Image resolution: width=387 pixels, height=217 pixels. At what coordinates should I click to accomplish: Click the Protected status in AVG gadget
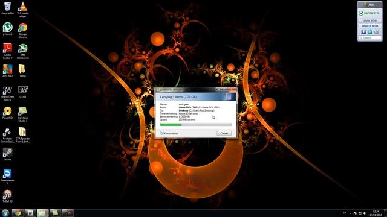coord(369,13)
